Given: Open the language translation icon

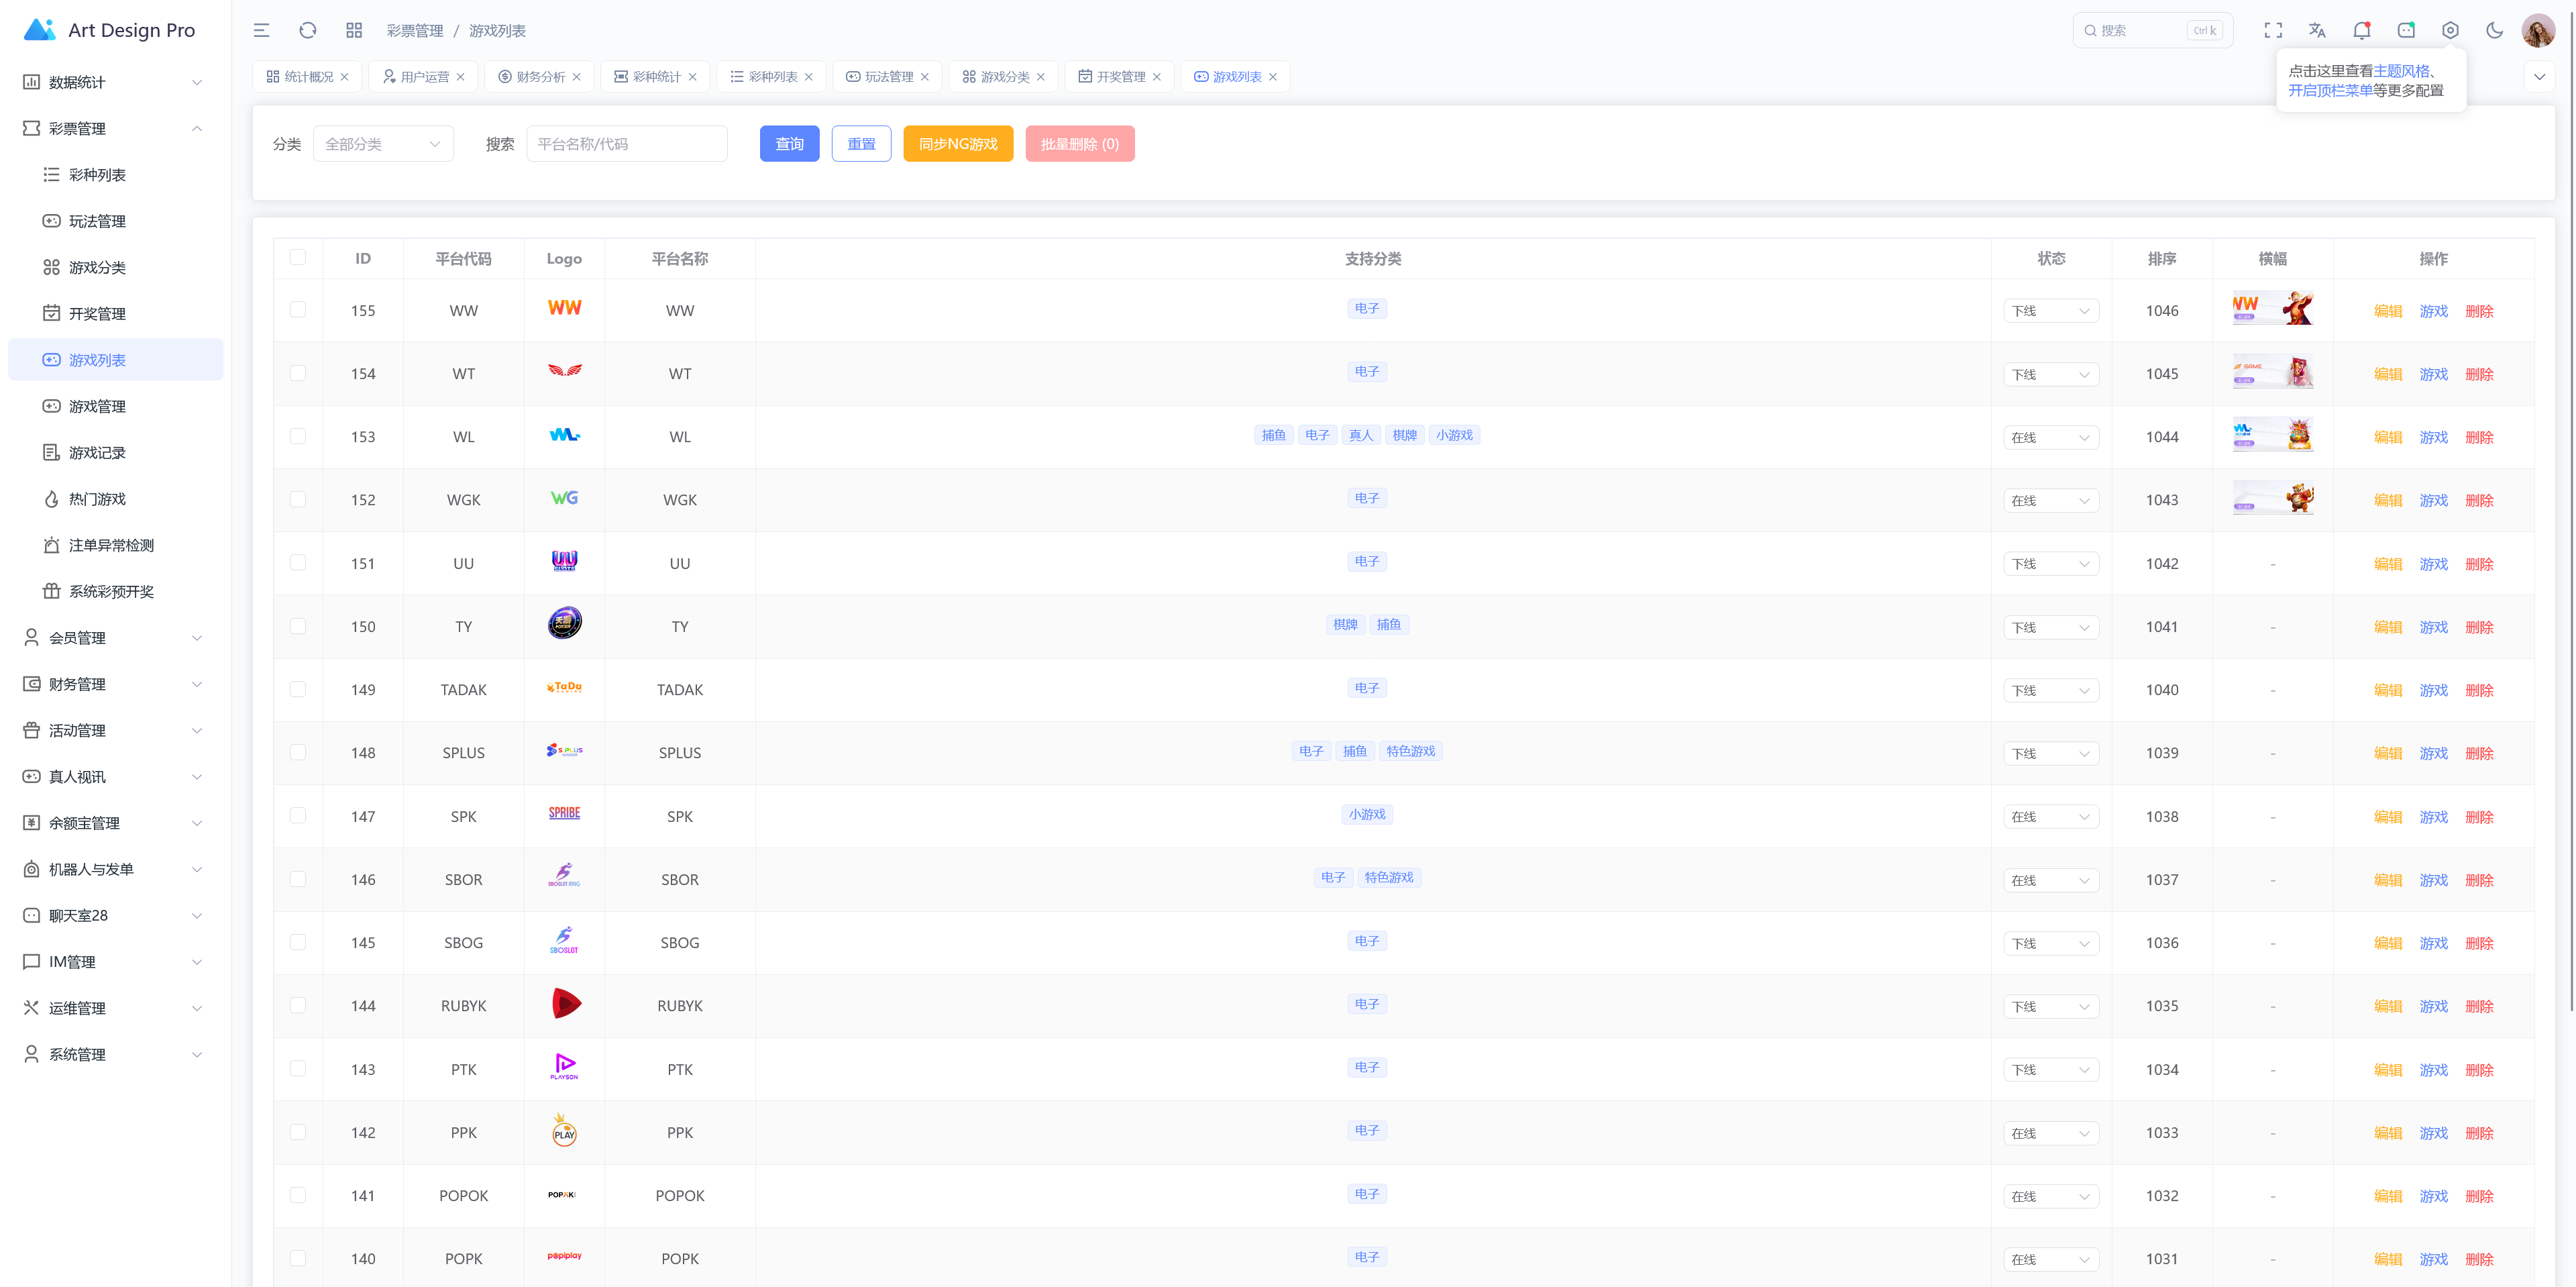Looking at the screenshot, I should (2317, 30).
